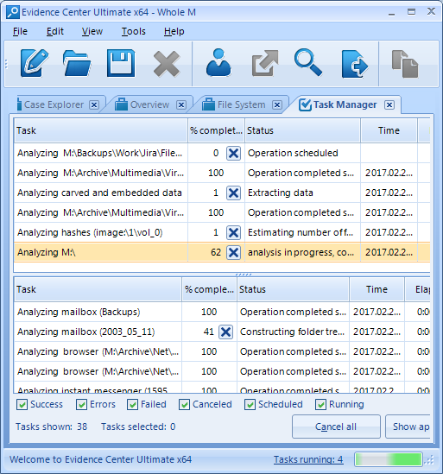
Task: Click the 'Tasks shown: 38' label
Action: tap(52, 427)
